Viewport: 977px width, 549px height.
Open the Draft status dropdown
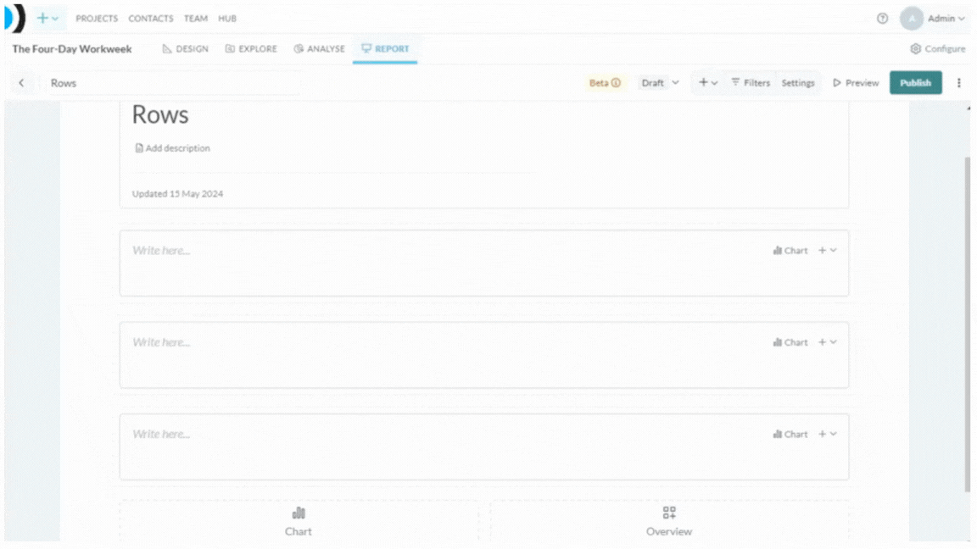[x=660, y=83]
